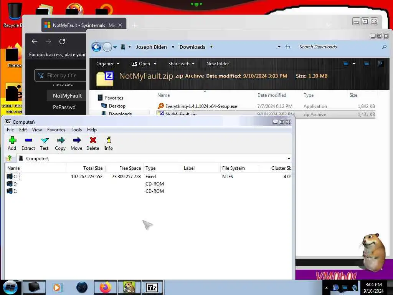Open the Start menu orb
Viewport: 393px width, 295px height.
pos(10,287)
